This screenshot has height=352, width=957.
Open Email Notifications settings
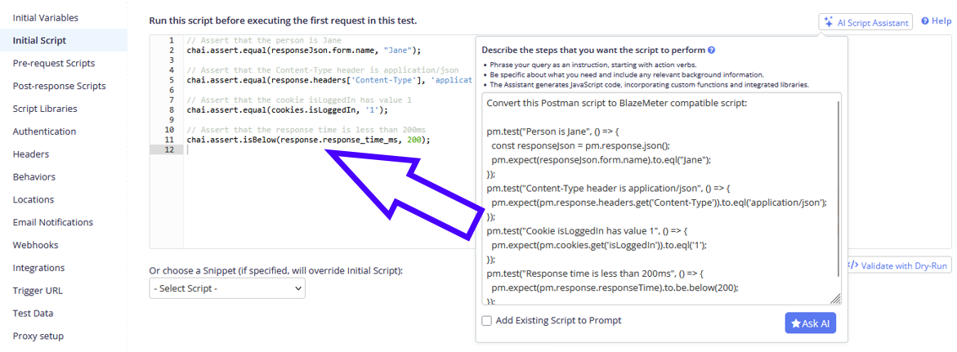53,222
